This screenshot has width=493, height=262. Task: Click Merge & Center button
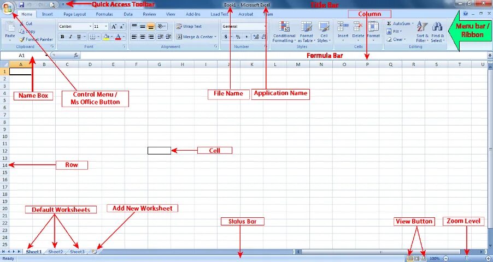click(196, 37)
